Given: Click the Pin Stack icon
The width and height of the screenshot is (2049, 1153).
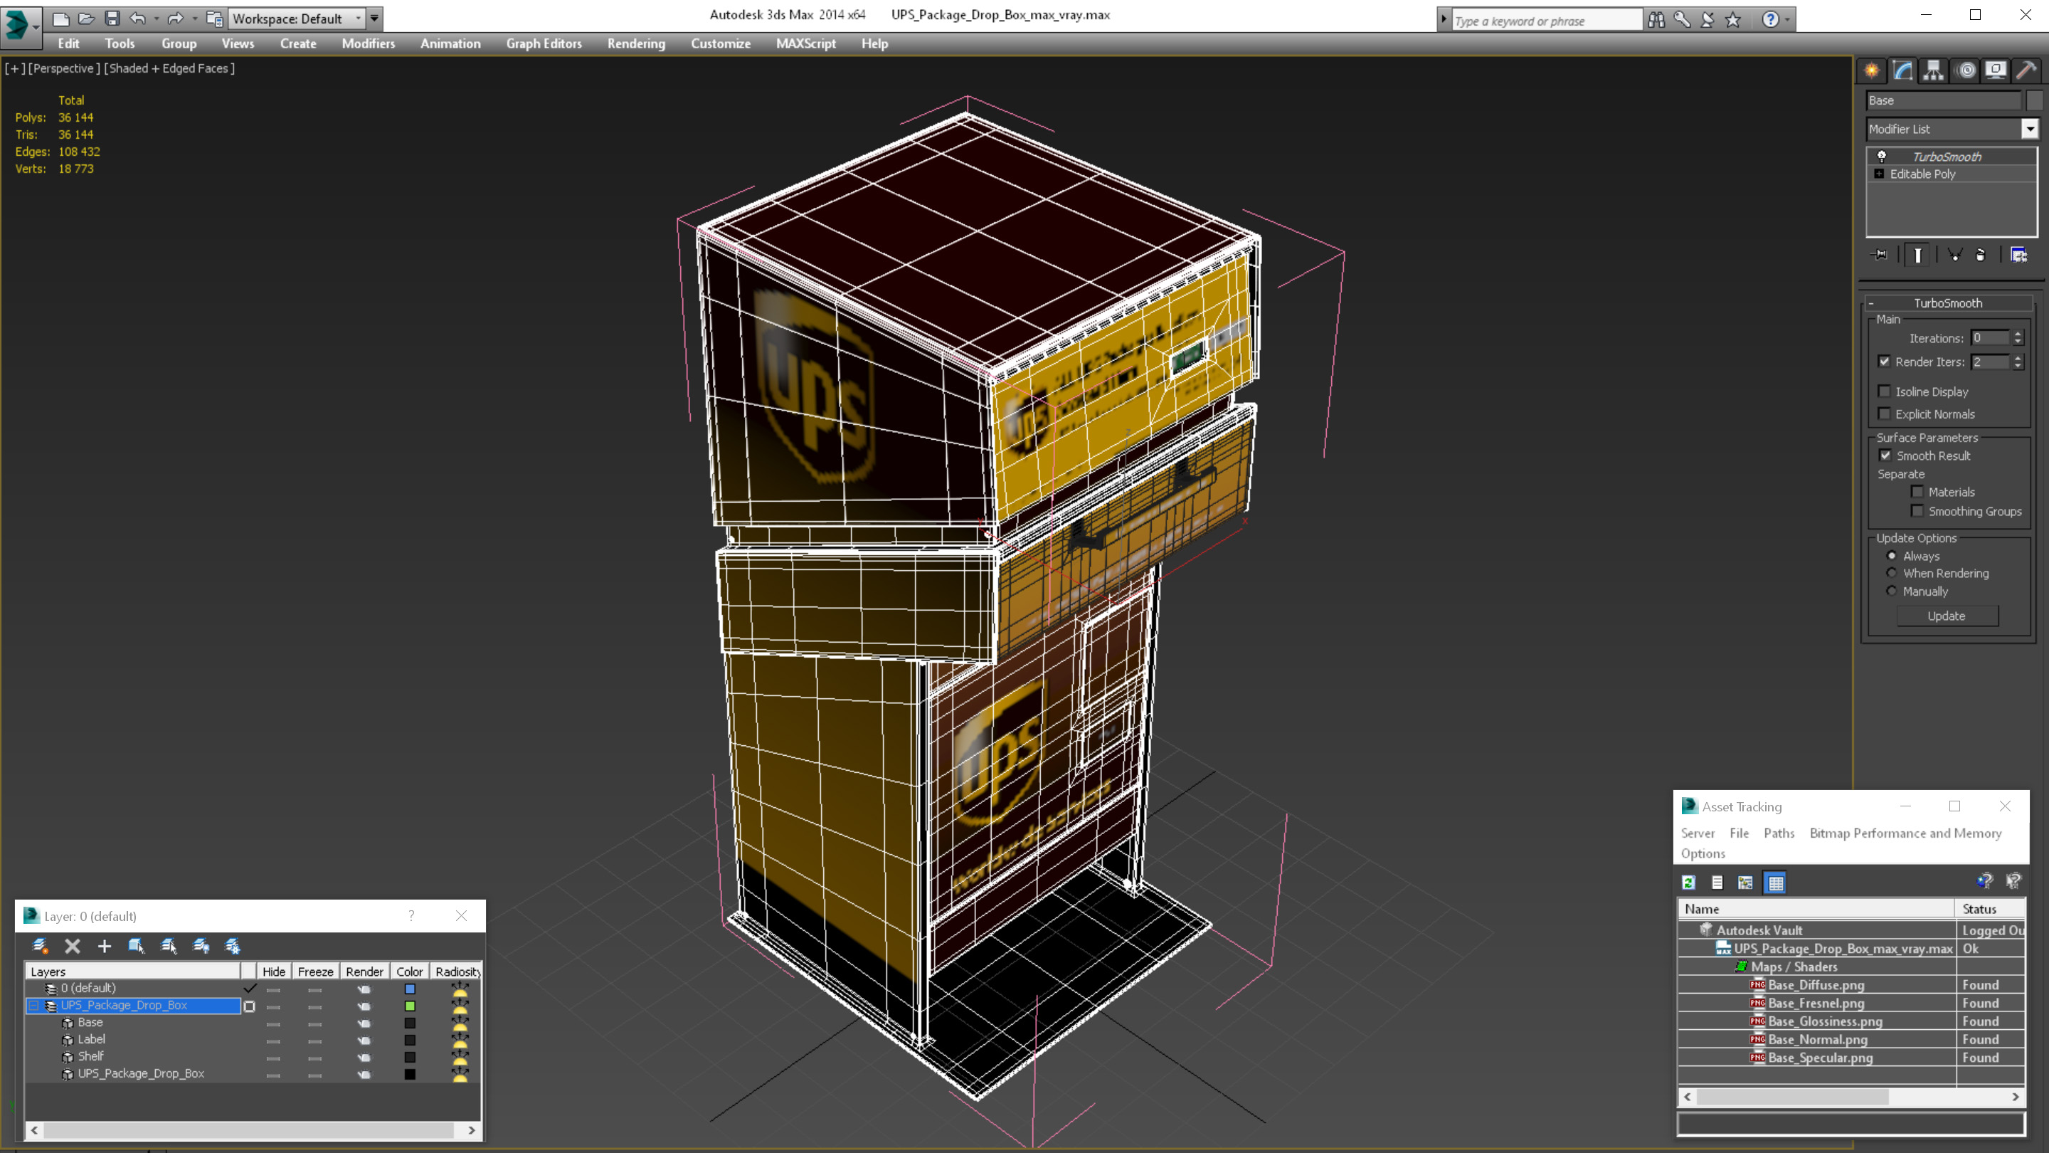Looking at the screenshot, I should [1880, 255].
